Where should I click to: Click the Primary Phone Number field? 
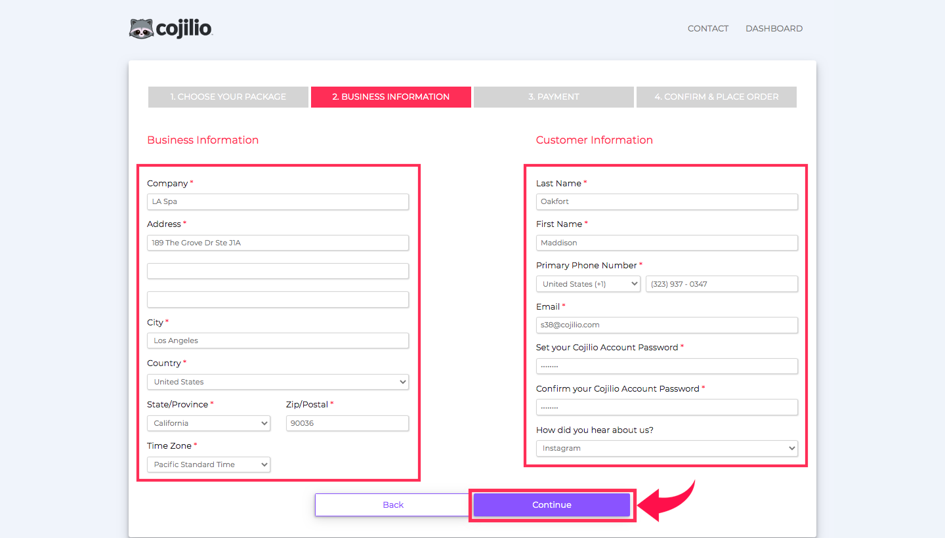(721, 284)
